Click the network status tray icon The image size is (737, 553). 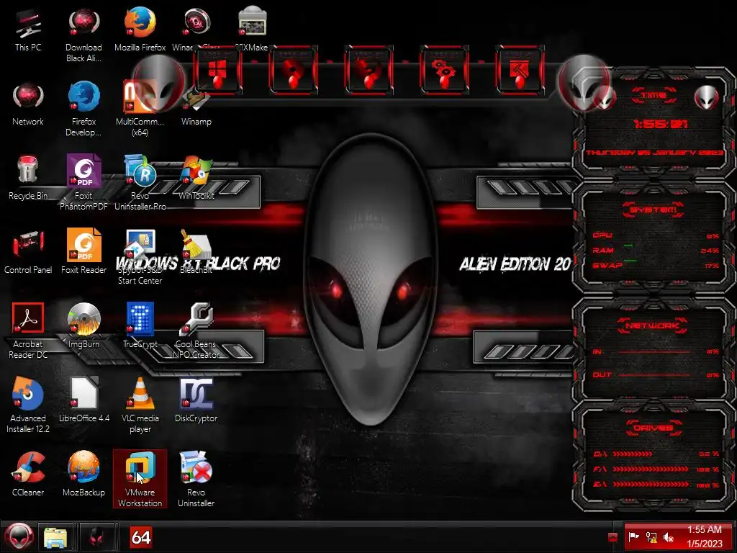tap(651, 537)
